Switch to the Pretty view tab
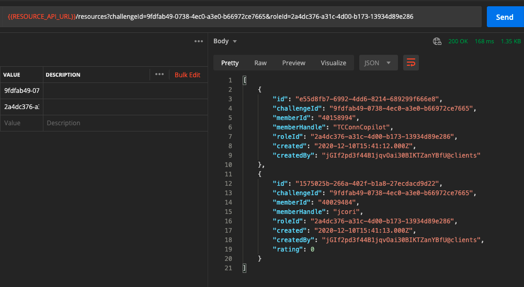The width and height of the screenshot is (524, 287). pyautogui.click(x=230, y=63)
